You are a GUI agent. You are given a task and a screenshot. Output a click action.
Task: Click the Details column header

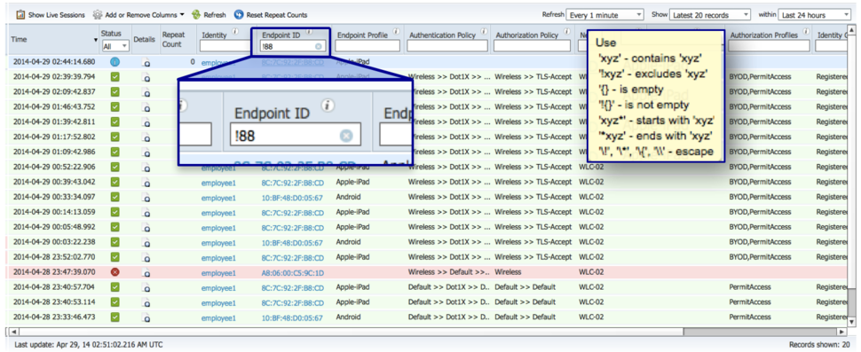point(145,40)
